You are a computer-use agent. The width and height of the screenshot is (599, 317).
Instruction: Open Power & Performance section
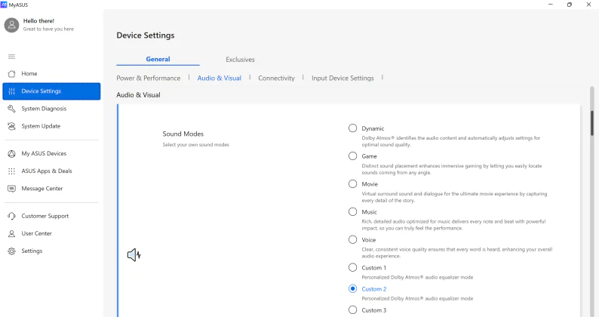148,78
